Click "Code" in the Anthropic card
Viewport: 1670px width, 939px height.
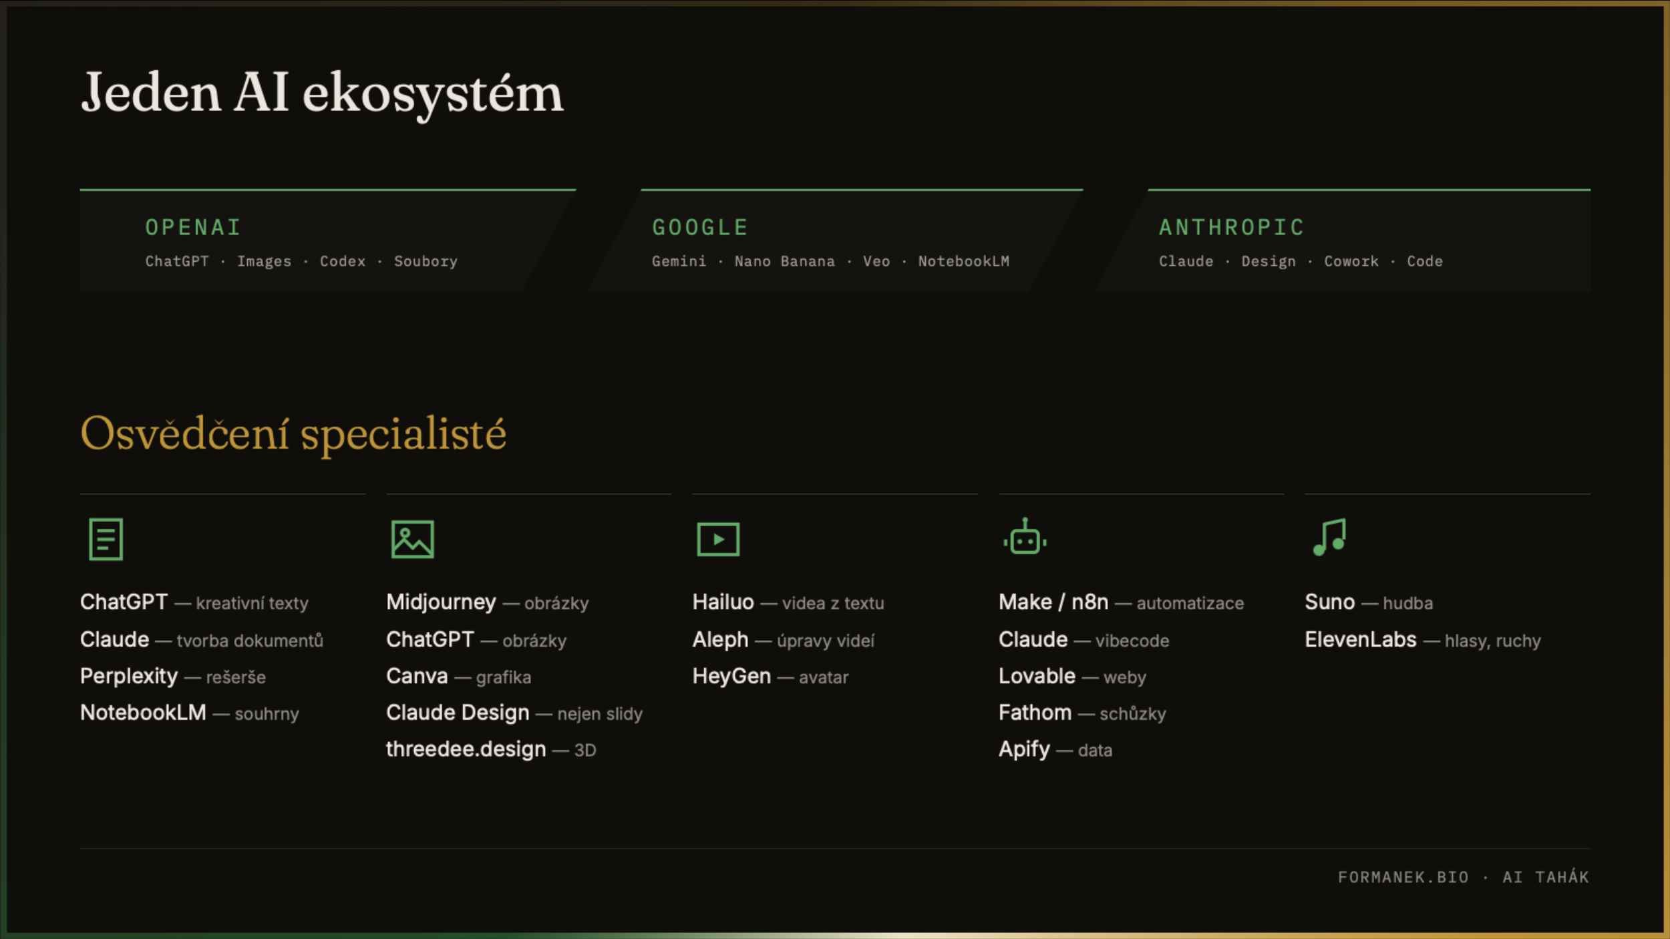[x=1425, y=261]
